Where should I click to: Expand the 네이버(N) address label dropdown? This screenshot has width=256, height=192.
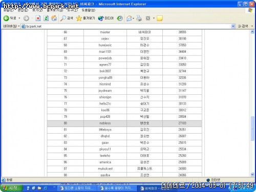coord(19,26)
